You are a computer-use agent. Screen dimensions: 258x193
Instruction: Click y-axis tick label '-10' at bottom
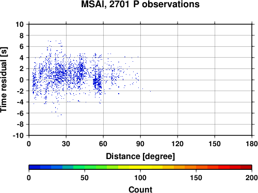point(18,135)
